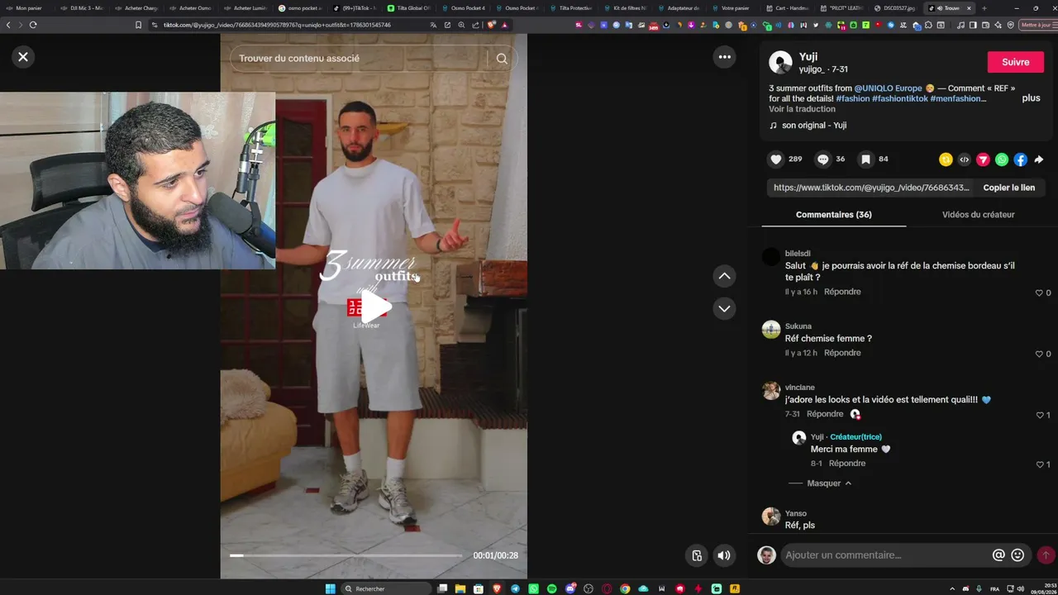Like vinciane's comment

[1040, 415]
